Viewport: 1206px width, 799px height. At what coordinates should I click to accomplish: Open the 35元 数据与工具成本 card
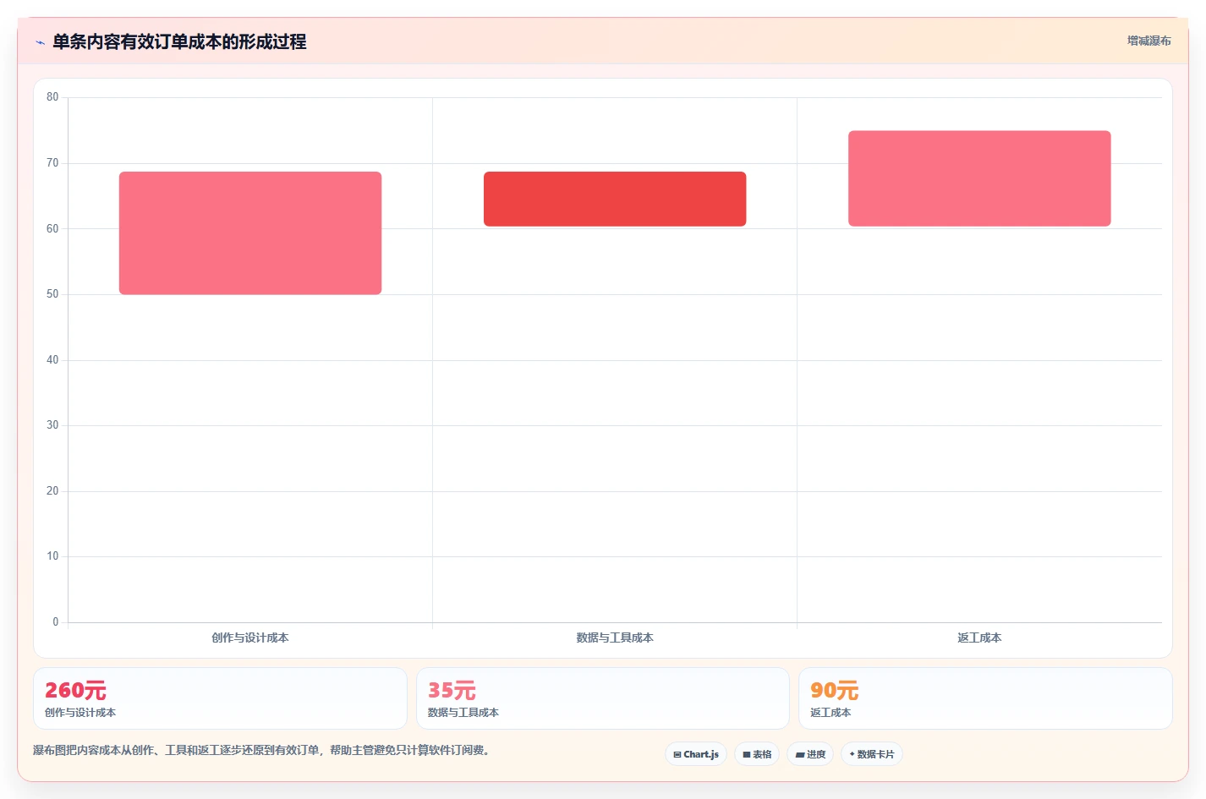point(602,698)
